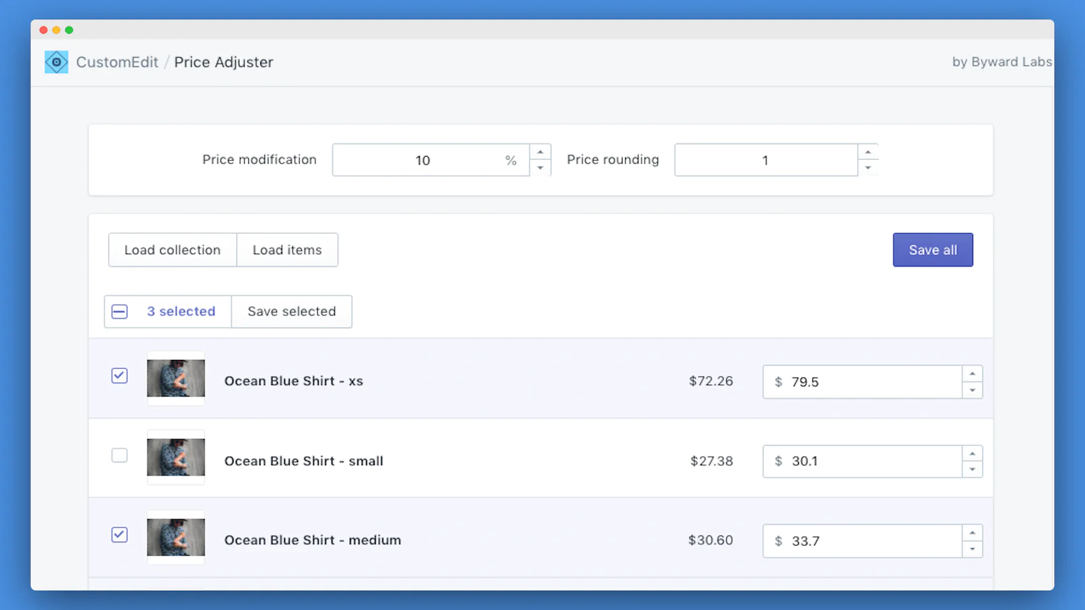Screen dimensions: 1085x610
Task: Decrement the 79.5 price with down arrow
Action: pos(972,390)
